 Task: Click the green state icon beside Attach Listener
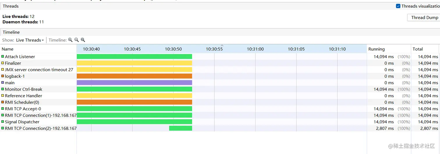(x=3, y=56)
